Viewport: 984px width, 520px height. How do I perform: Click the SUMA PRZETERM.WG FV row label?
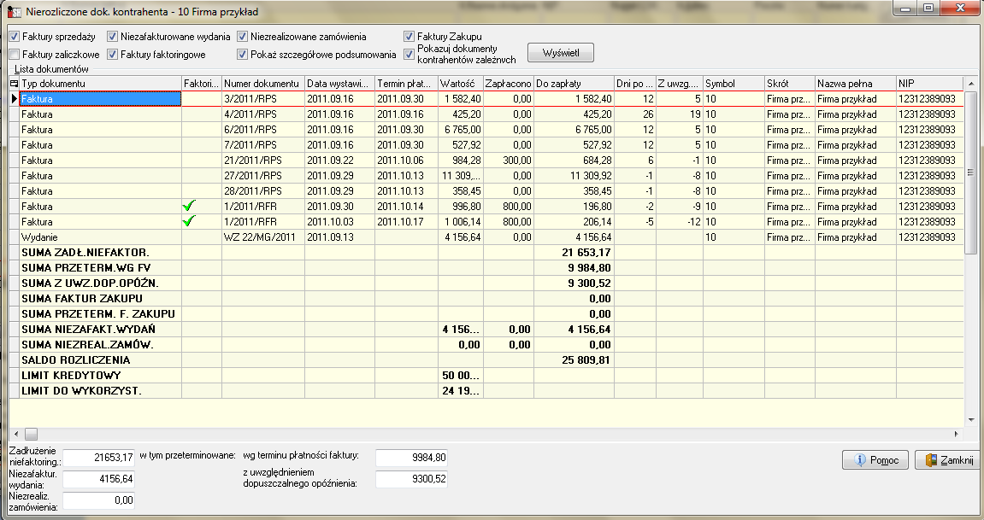[86, 267]
